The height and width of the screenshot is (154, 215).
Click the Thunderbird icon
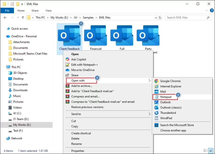coord(156,113)
